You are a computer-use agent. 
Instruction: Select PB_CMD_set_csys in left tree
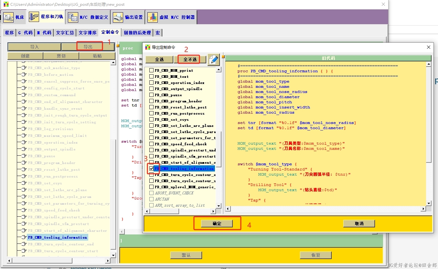45,183
